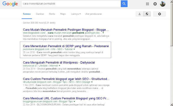
Task: Click the Sekitar 308.000 hasil result count
Action: point(39,23)
